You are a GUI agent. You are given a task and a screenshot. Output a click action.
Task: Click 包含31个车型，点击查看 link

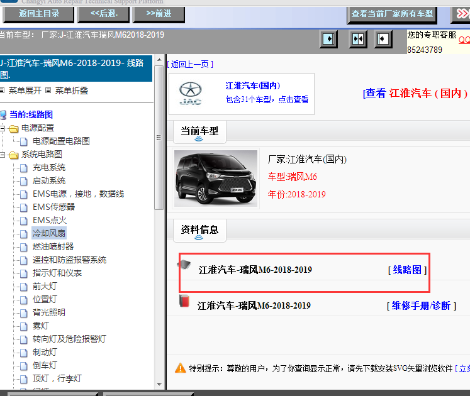tap(267, 99)
